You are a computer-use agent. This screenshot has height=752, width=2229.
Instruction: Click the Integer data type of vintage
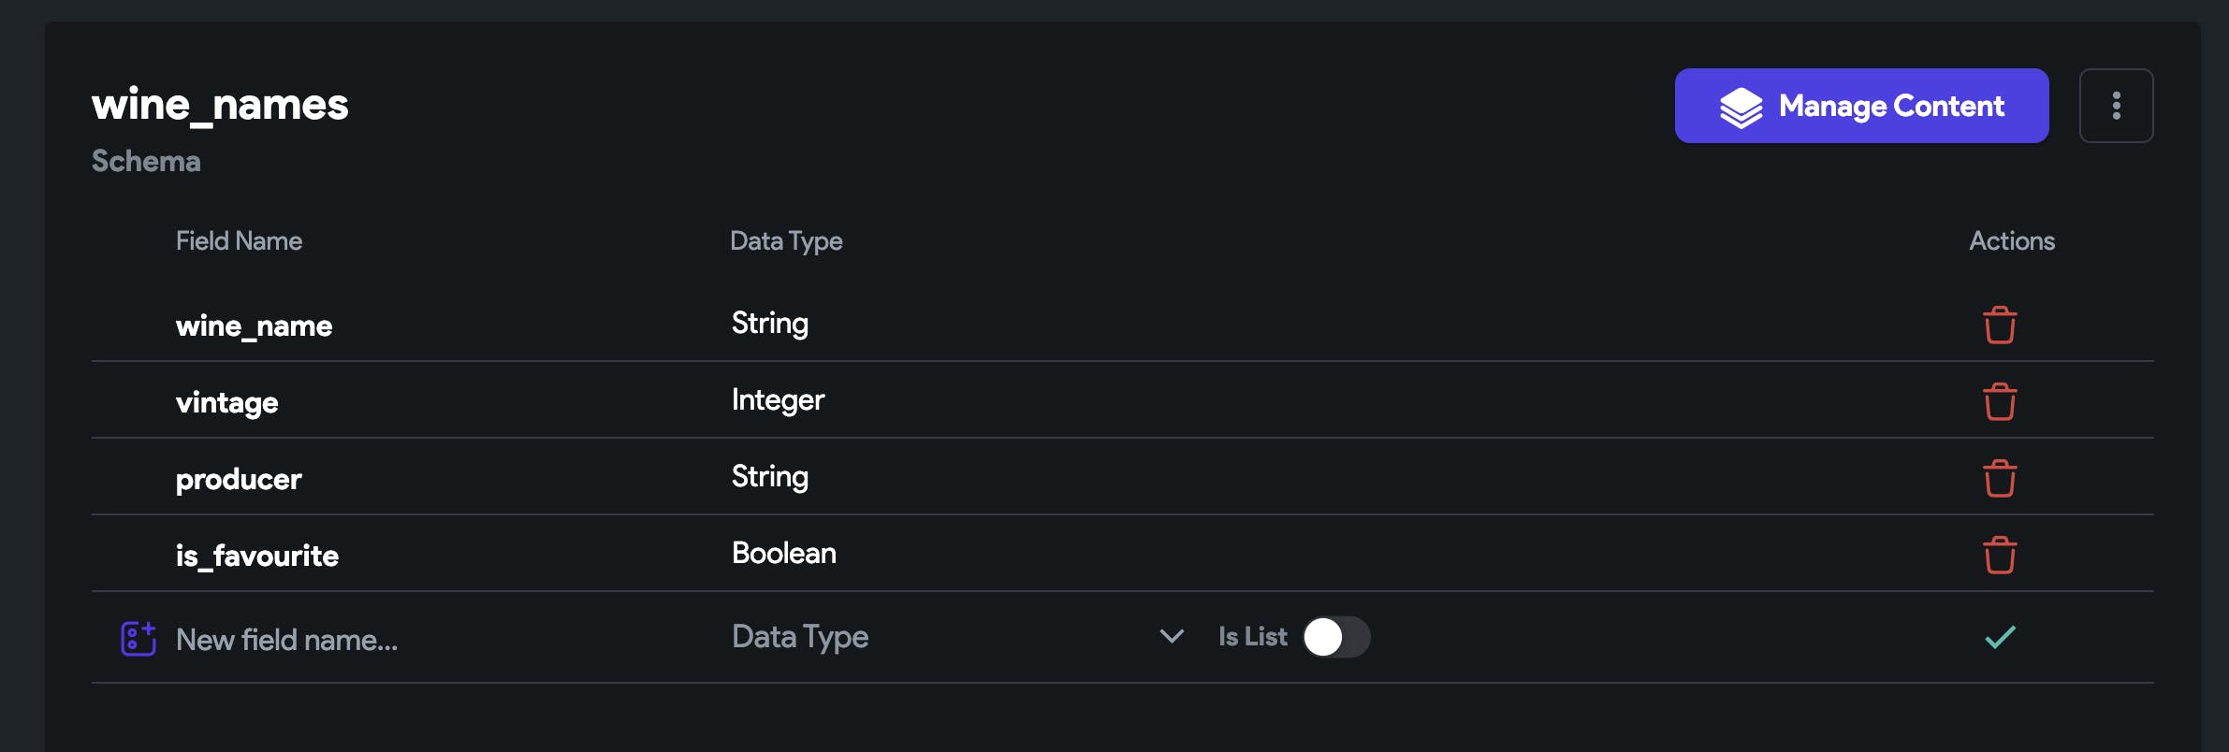click(x=778, y=400)
